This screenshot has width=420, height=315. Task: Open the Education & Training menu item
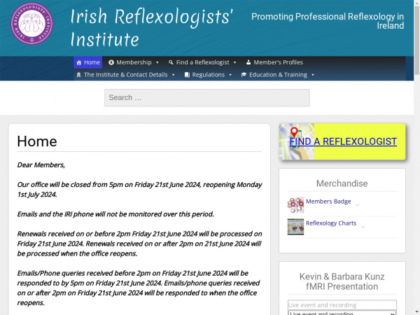(x=278, y=75)
